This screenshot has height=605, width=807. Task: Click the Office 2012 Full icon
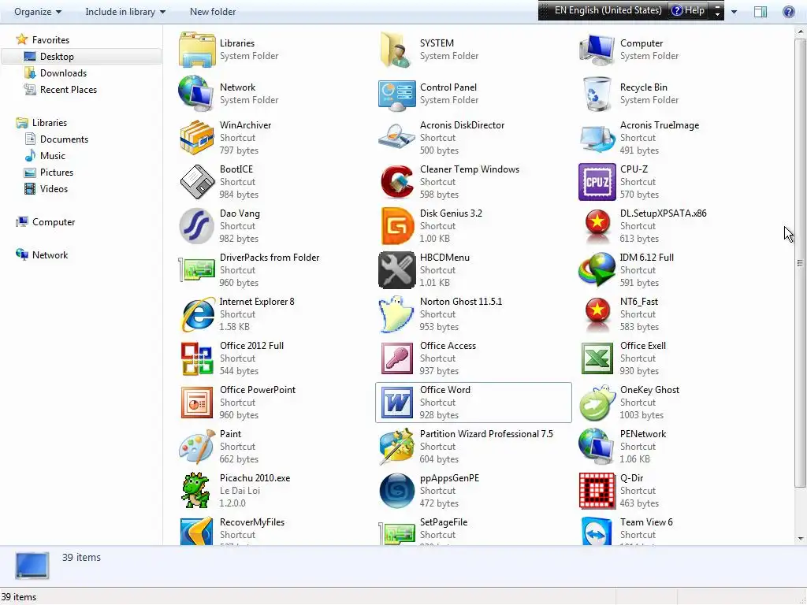coord(196,358)
